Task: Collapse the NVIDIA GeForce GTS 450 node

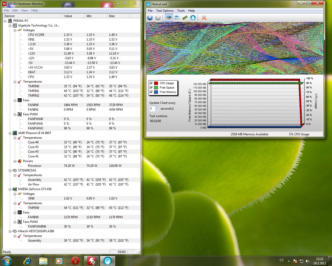Action: [x=10, y=189]
